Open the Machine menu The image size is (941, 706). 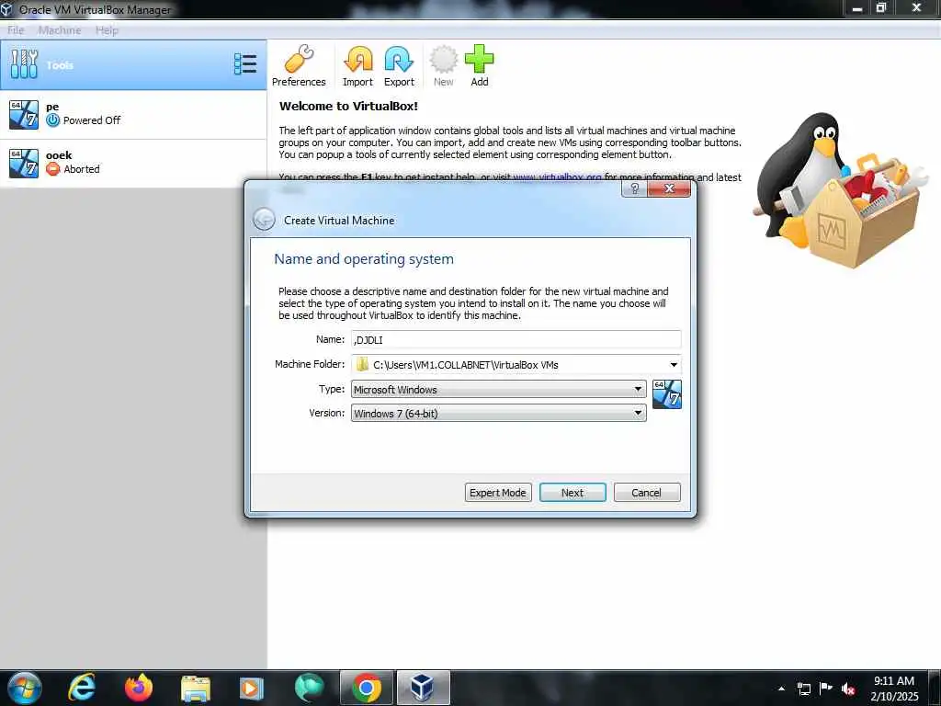click(x=60, y=30)
